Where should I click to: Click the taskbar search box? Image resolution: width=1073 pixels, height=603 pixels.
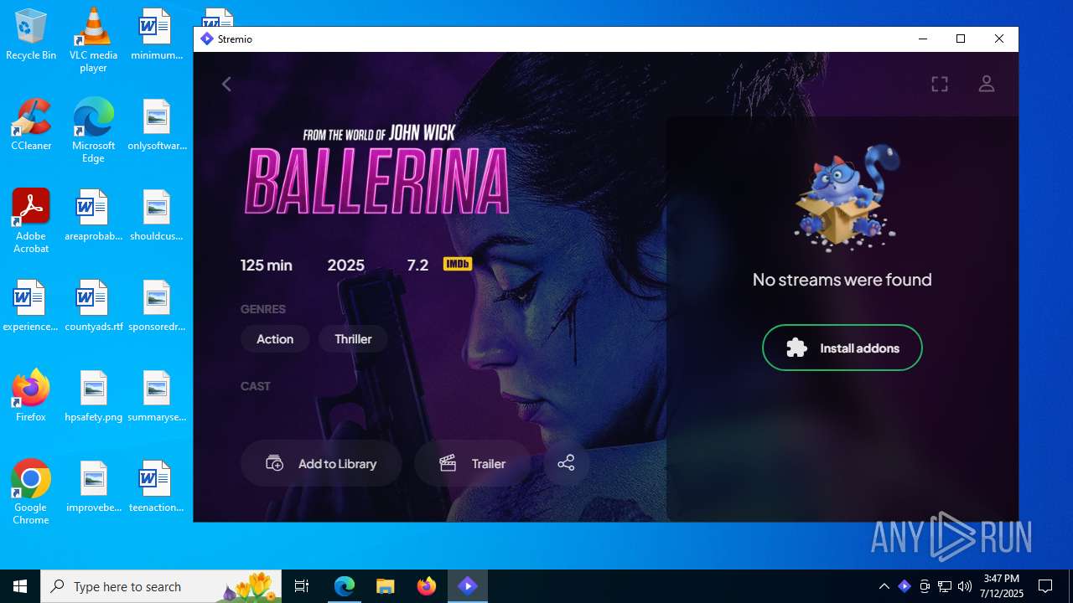point(161,586)
